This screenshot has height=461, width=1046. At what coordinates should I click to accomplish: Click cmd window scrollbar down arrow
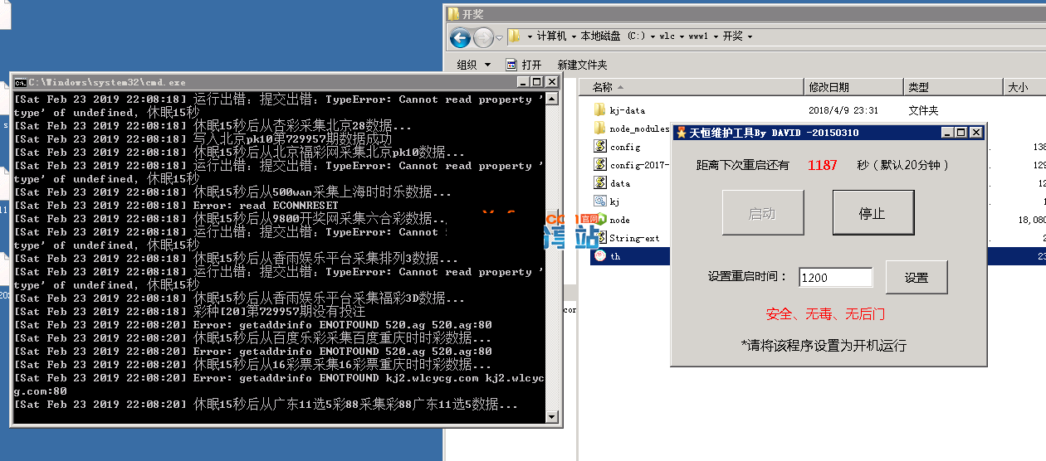tap(553, 415)
